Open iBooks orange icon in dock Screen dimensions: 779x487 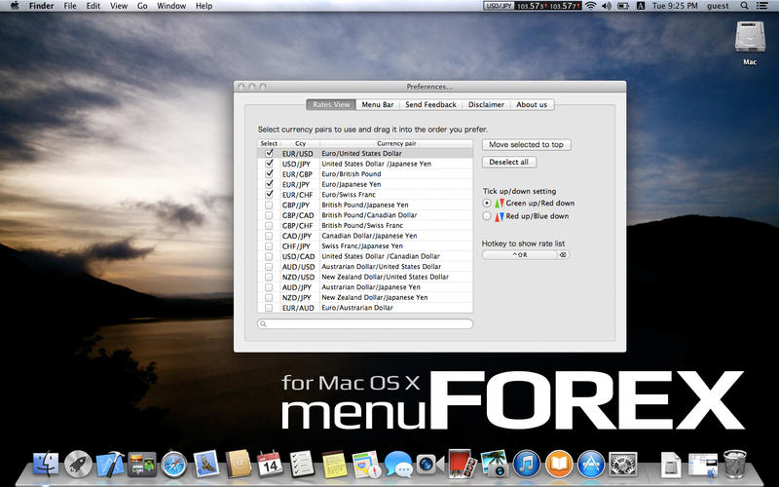[x=558, y=465]
